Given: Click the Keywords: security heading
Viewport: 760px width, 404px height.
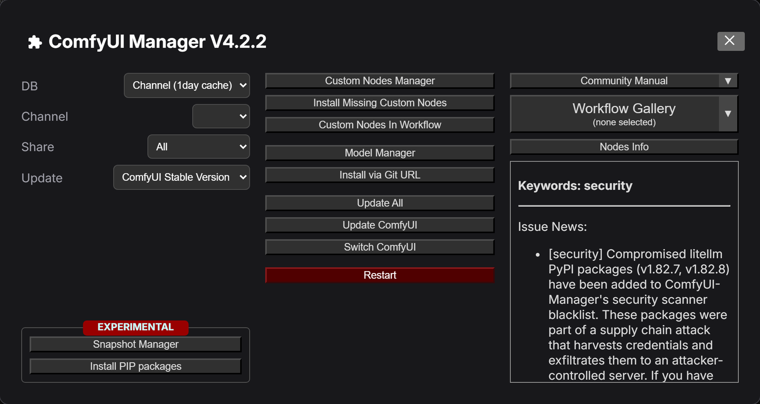Looking at the screenshot, I should (x=575, y=186).
